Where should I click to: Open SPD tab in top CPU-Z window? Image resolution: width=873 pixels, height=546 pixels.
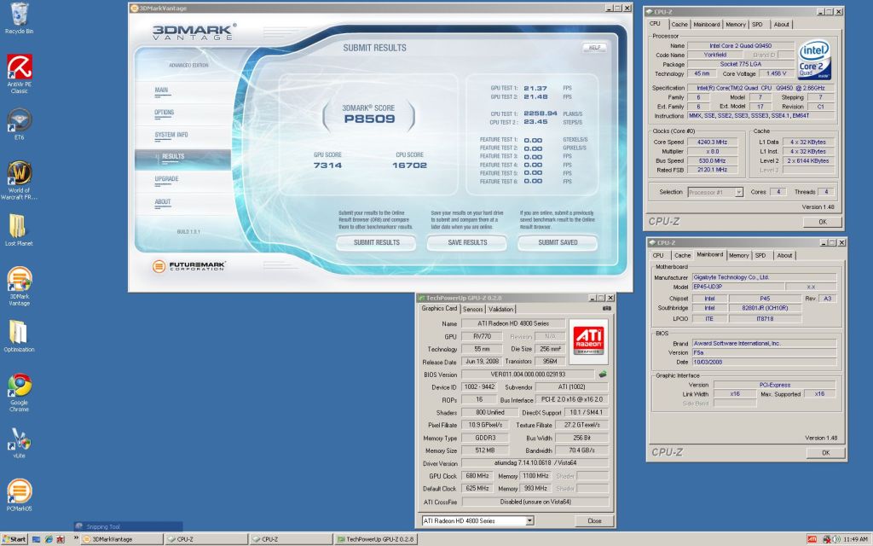[757, 25]
